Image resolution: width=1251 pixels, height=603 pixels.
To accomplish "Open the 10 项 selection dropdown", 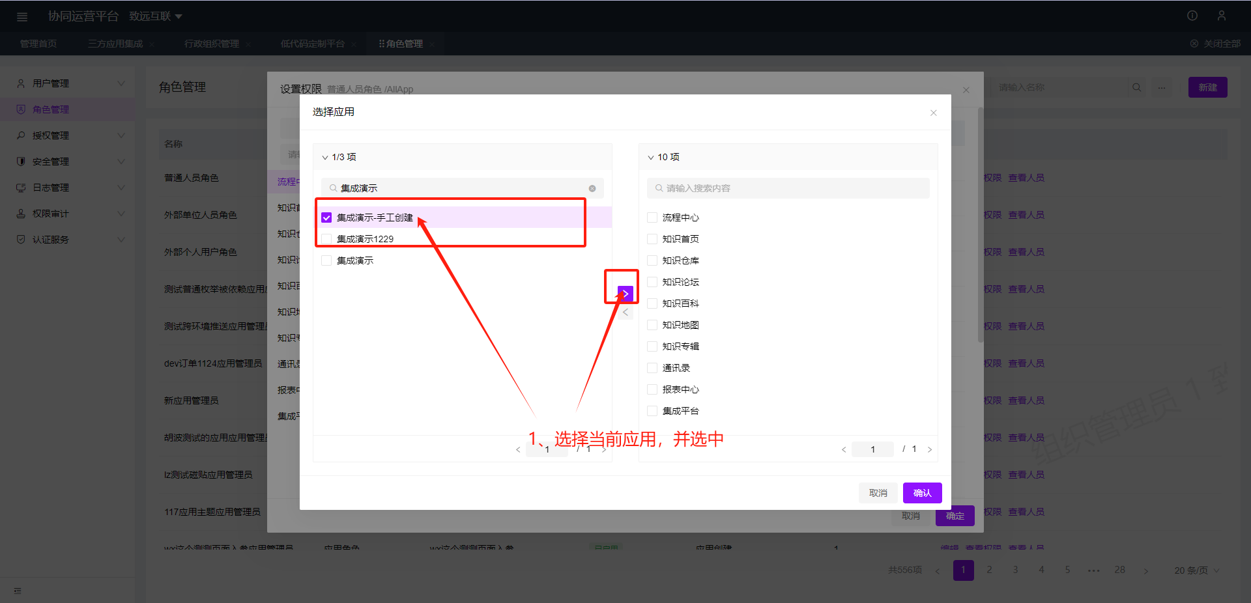I will point(651,158).
